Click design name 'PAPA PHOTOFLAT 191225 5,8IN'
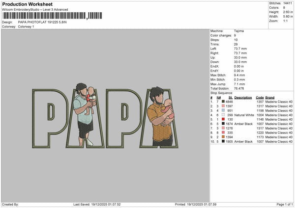Viewport: 295px width, 208px height. point(42,22)
